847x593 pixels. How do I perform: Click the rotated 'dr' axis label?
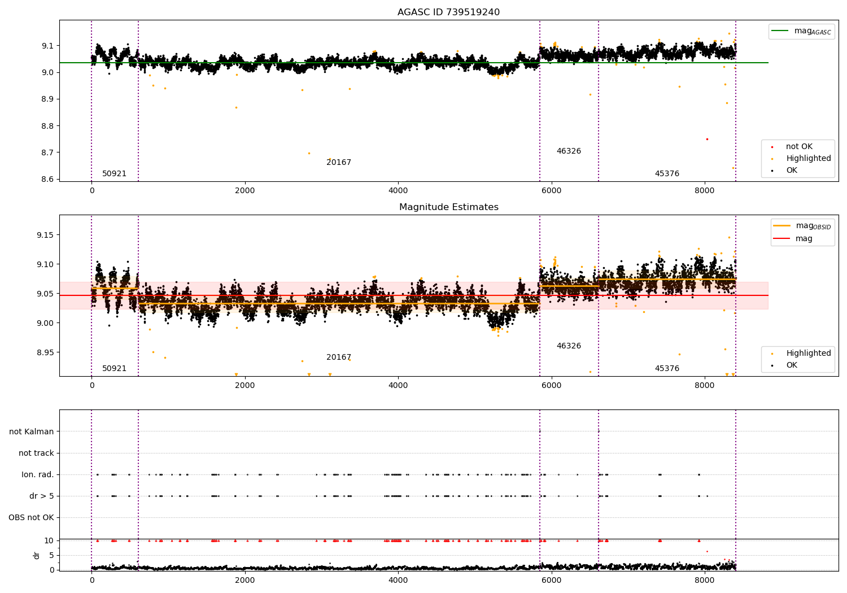[37, 555]
